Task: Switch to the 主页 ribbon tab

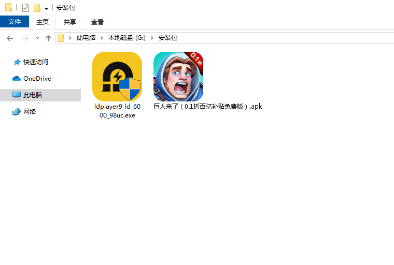Action: click(x=43, y=22)
